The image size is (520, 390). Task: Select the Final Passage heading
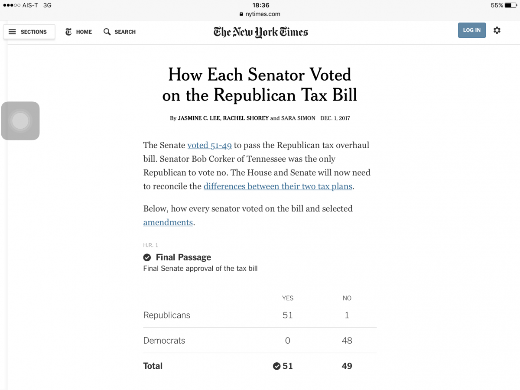coord(183,257)
